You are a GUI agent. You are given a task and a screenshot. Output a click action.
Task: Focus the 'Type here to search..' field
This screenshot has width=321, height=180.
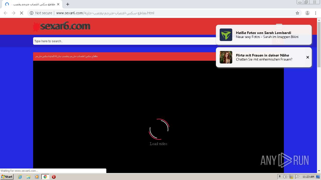click(x=152, y=41)
